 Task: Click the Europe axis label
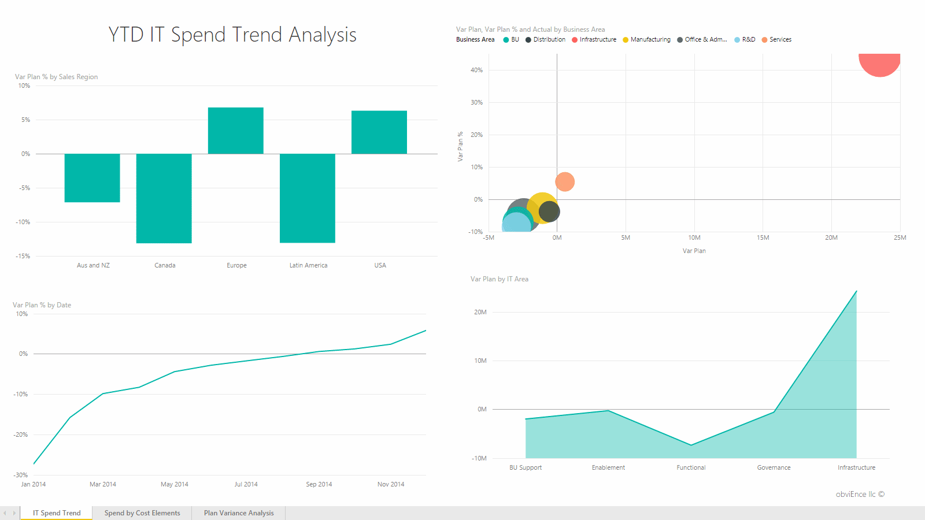point(236,266)
